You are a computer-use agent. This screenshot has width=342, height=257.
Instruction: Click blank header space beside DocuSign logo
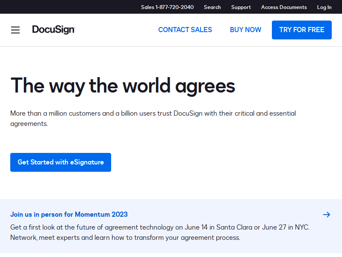(x=115, y=30)
